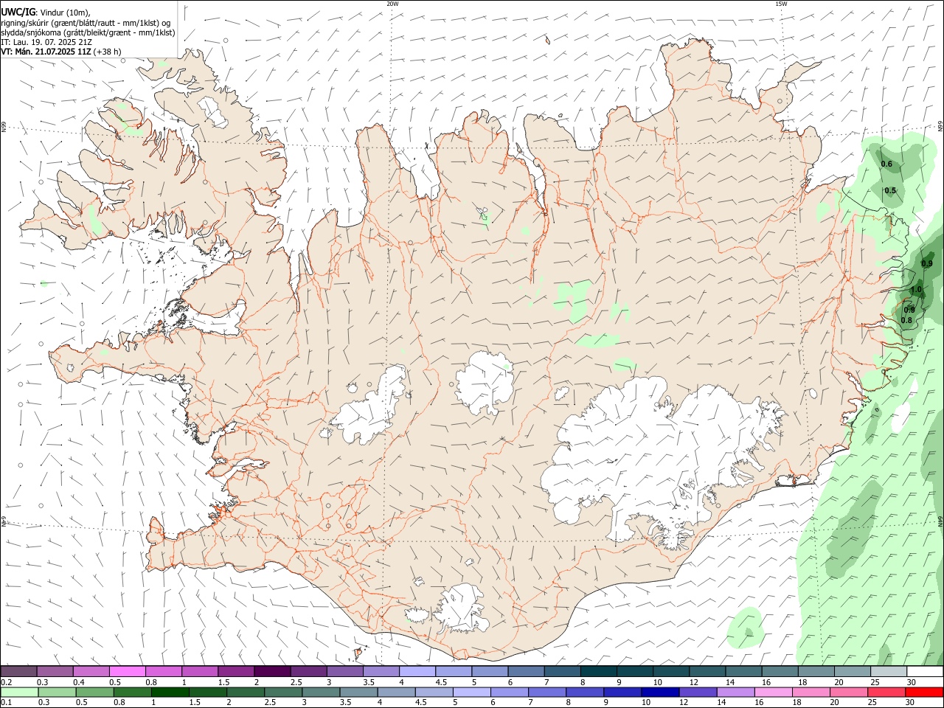Click the 15W longitude label at top

(781, 4)
